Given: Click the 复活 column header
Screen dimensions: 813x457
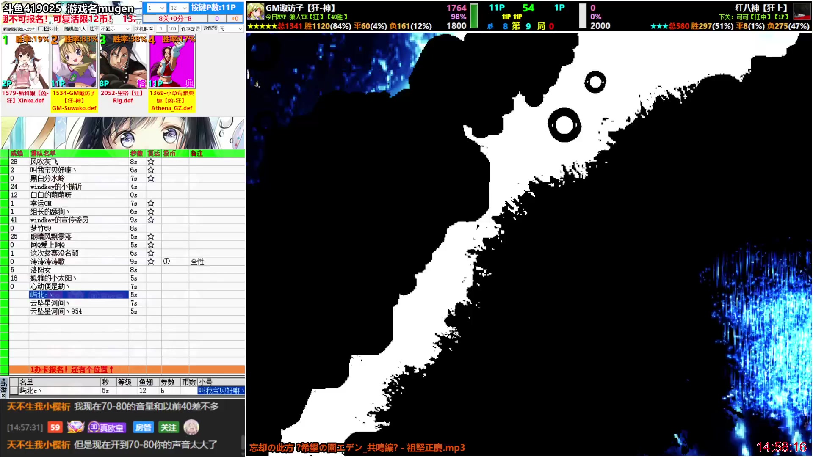Looking at the screenshot, I should (154, 153).
